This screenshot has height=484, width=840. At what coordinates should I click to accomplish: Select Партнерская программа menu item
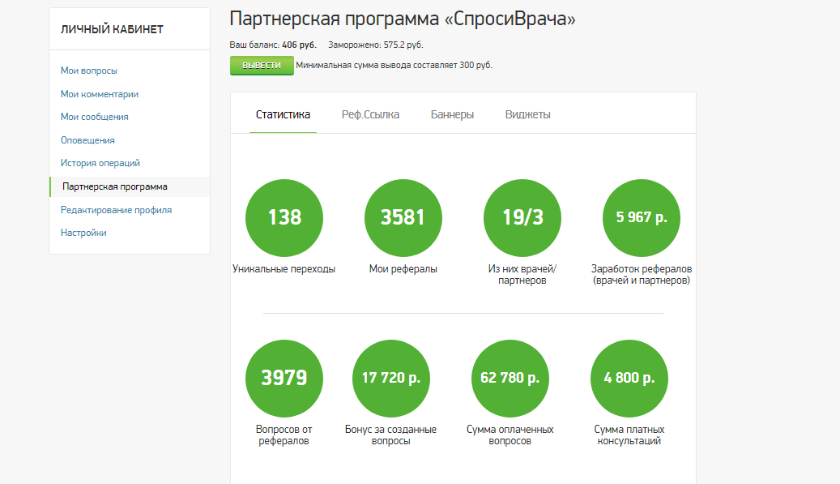(x=130, y=186)
